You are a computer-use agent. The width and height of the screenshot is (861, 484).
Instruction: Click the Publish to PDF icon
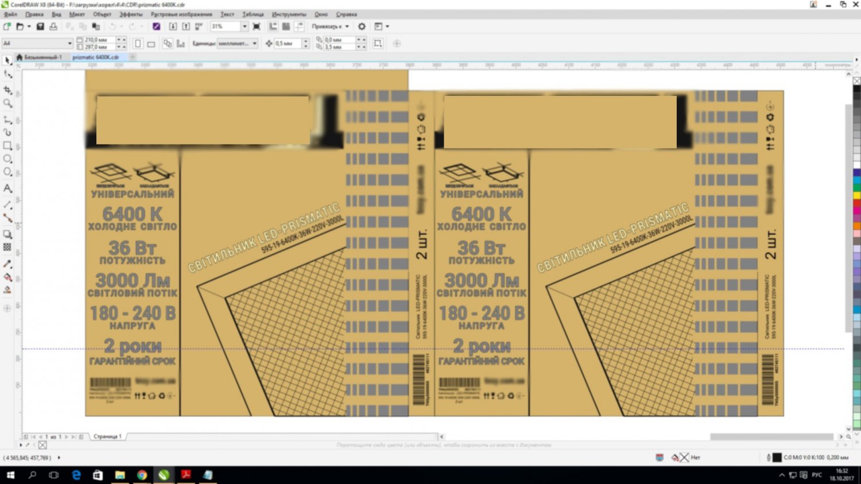(x=199, y=26)
